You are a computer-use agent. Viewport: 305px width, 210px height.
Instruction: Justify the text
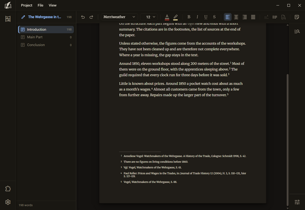[253, 17]
